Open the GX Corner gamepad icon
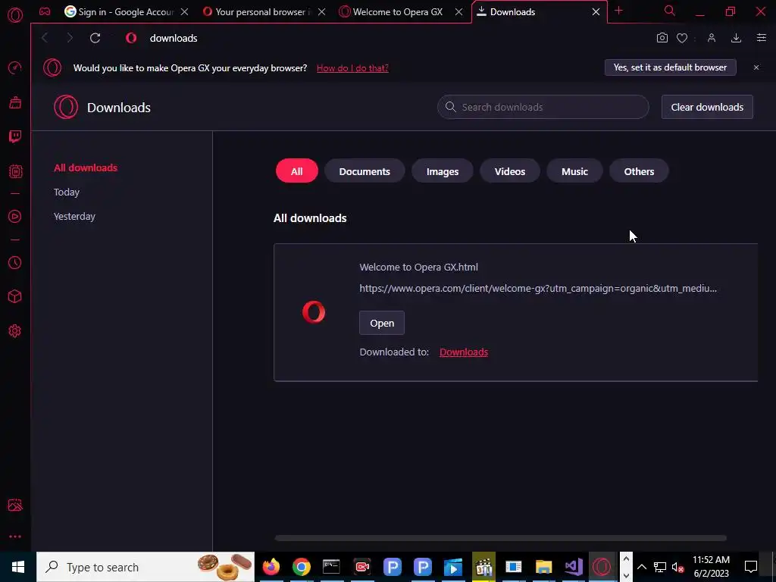This screenshot has height=582, width=776. [45, 11]
